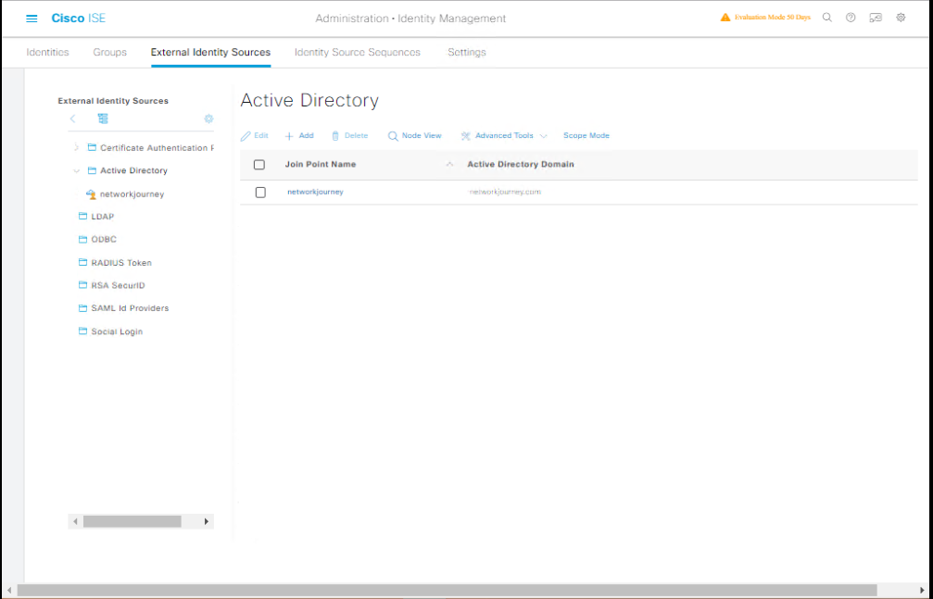The image size is (933, 599).
Task: Select Certificate Authentication label in tree
Action: (158, 147)
